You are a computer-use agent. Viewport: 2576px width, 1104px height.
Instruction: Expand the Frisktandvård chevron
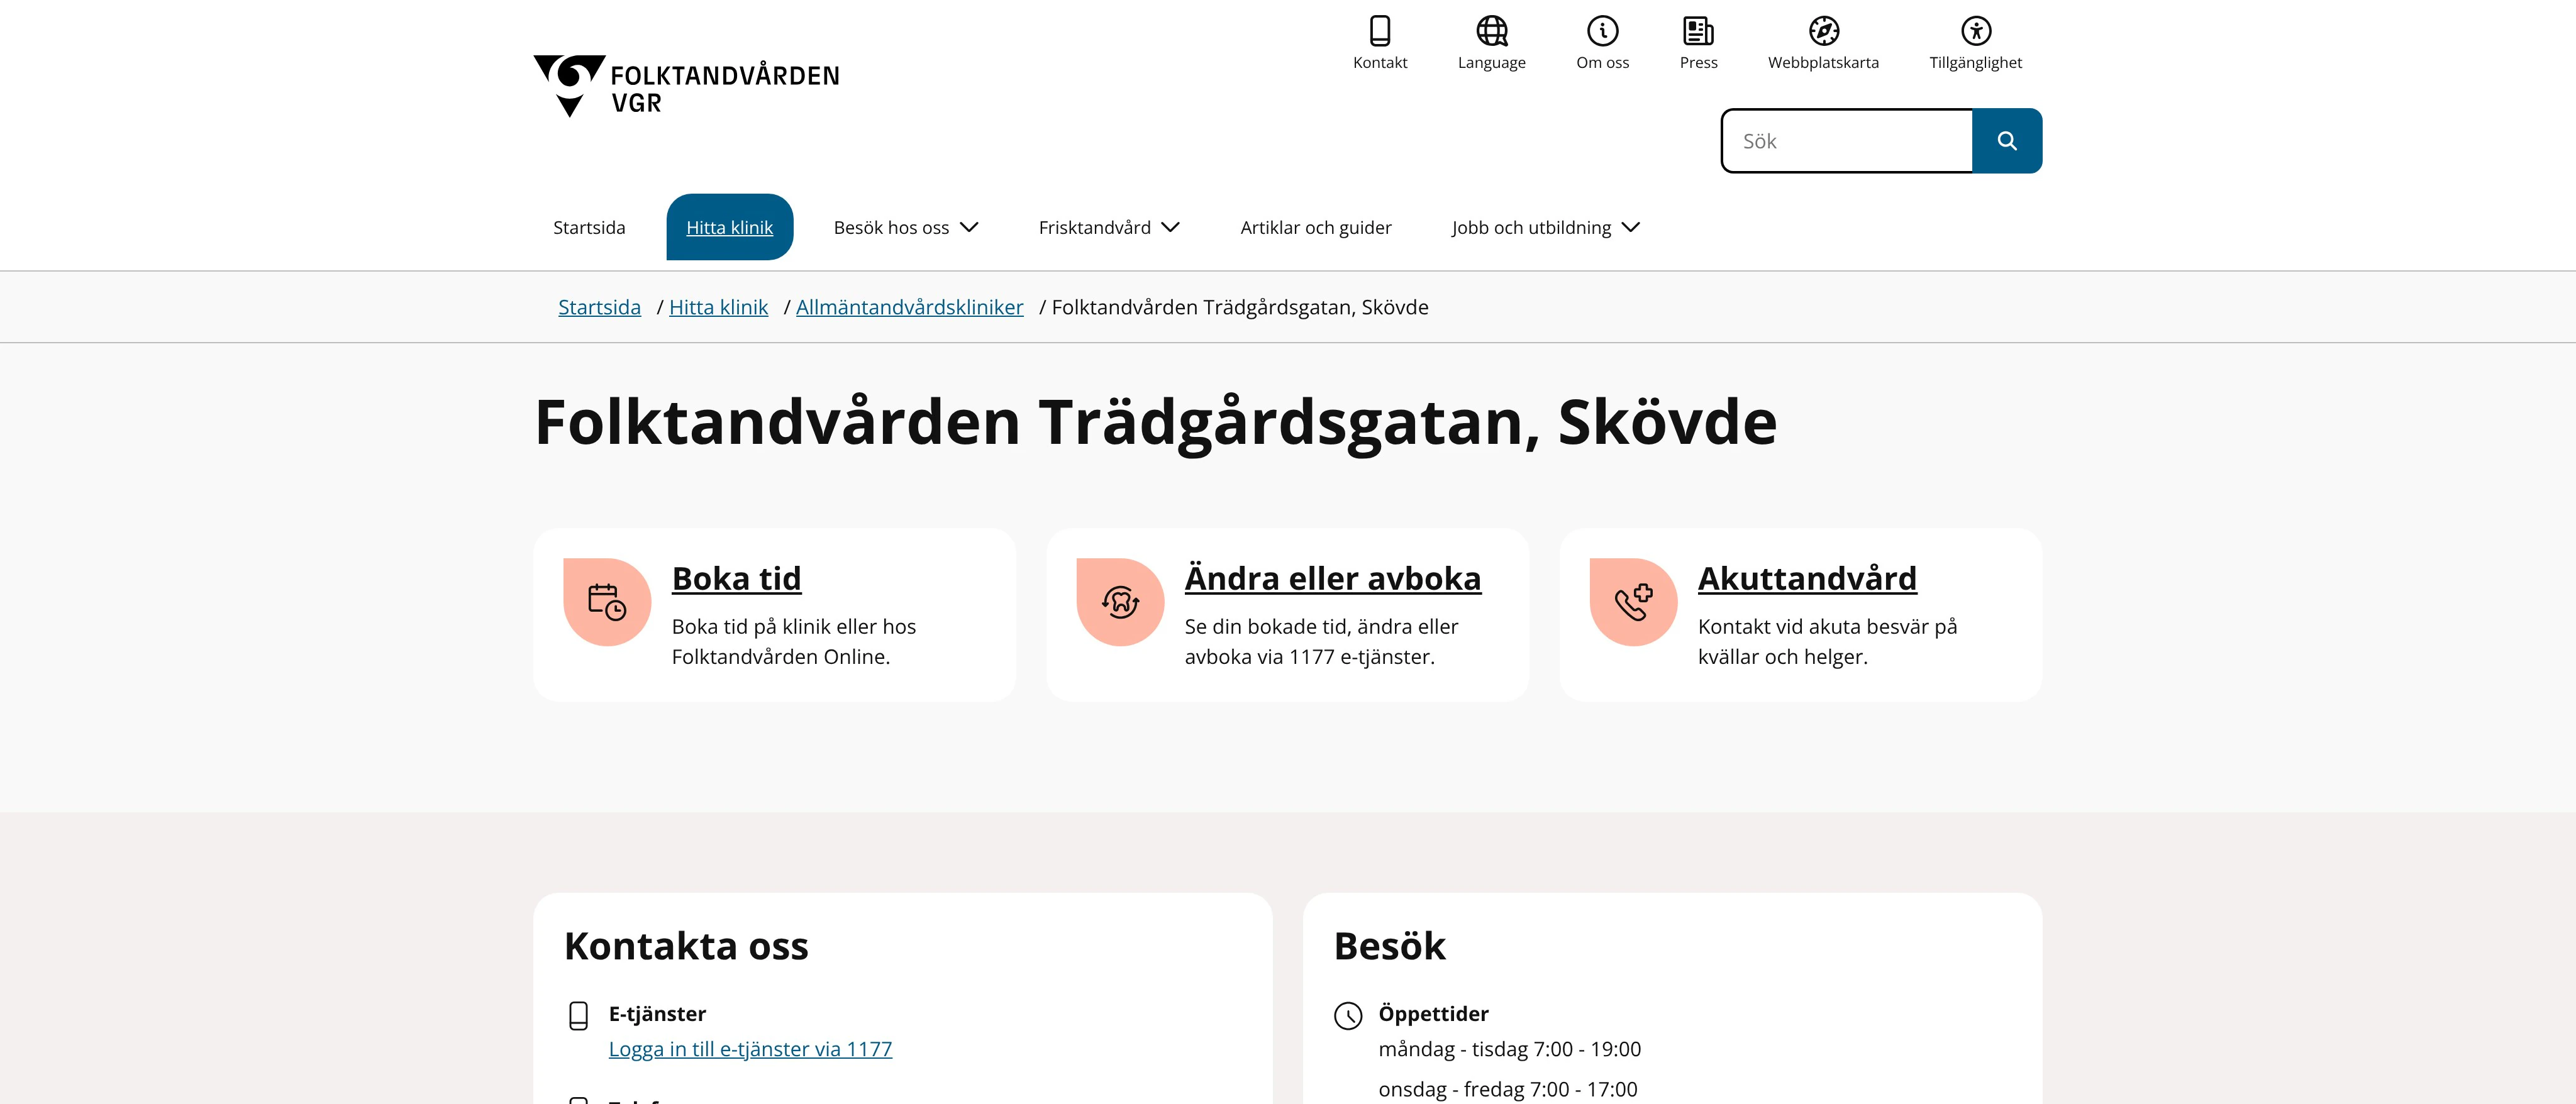pyautogui.click(x=1171, y=228)
